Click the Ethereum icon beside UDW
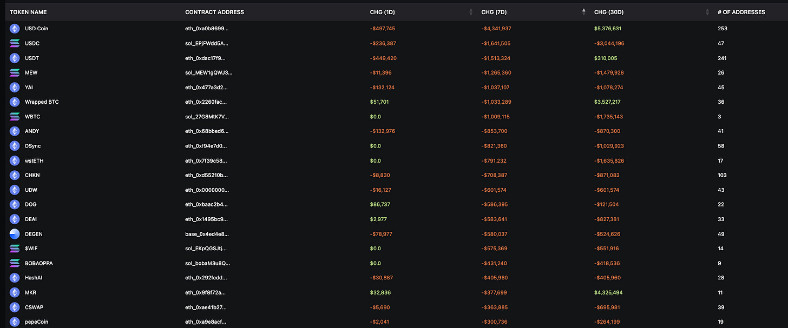 tap(15, 190)
